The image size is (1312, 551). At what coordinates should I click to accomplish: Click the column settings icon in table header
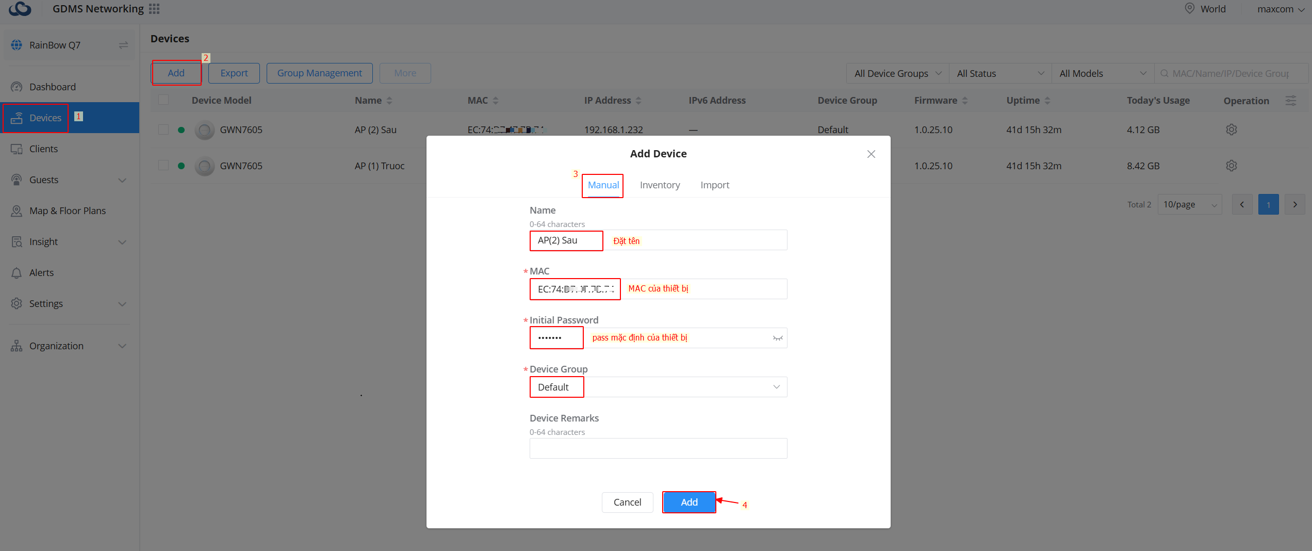(x=1290, y=101)
